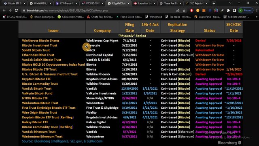259x146 pixels.
Task: Switch to the ETF-Trends tab
Action: pos(66,3)
